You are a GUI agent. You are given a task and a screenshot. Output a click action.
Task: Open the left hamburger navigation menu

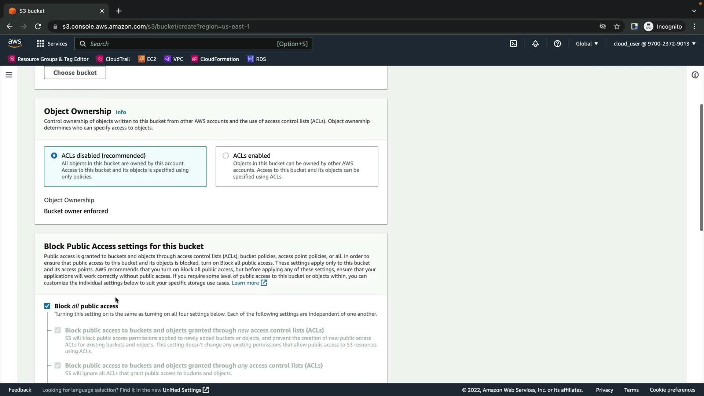tap(9, 75)
